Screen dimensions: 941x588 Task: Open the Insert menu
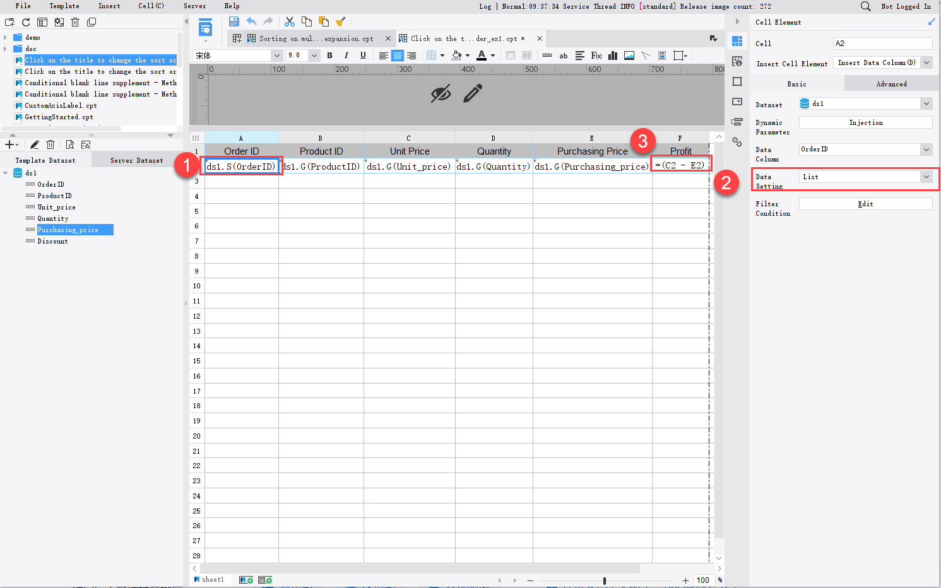pos(109,6)
